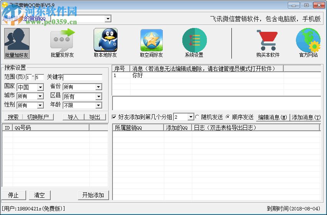
Task: Select the 顺序发送 radio button
Action: coord(228,117)
